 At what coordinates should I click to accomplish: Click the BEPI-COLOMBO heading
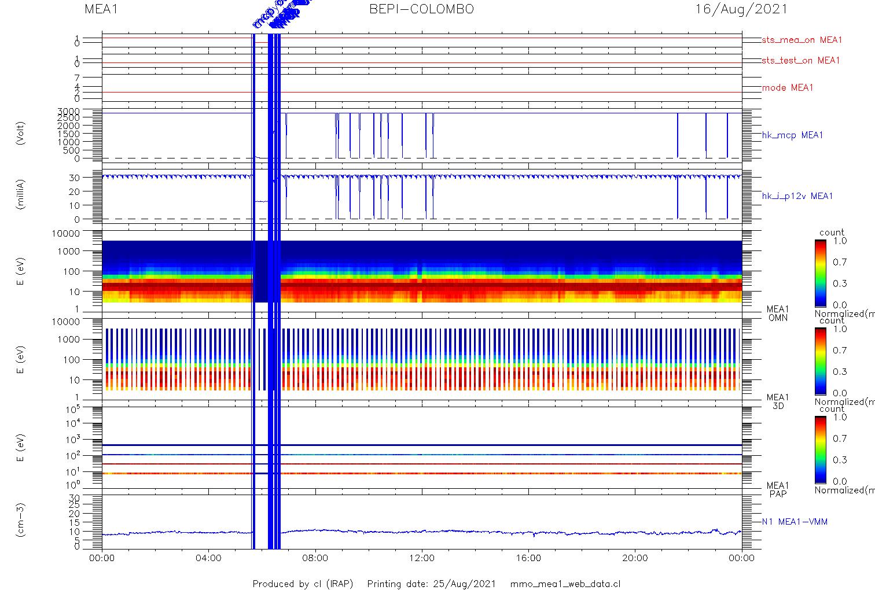point(422,9)
